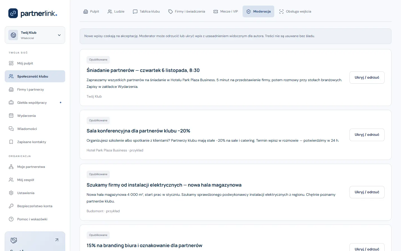The image size is (401, 251).
Task: Hide or reject the Śniadanie partnerów post
Action: [x=367, y=78]
